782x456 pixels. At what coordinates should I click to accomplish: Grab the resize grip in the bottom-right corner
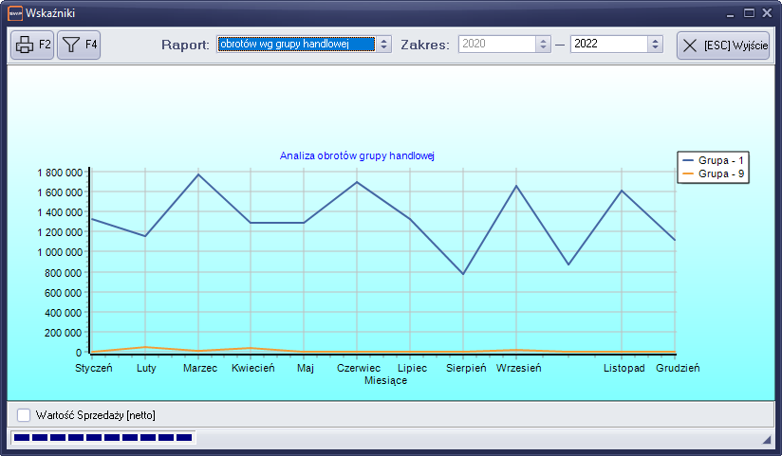[766, 441]
